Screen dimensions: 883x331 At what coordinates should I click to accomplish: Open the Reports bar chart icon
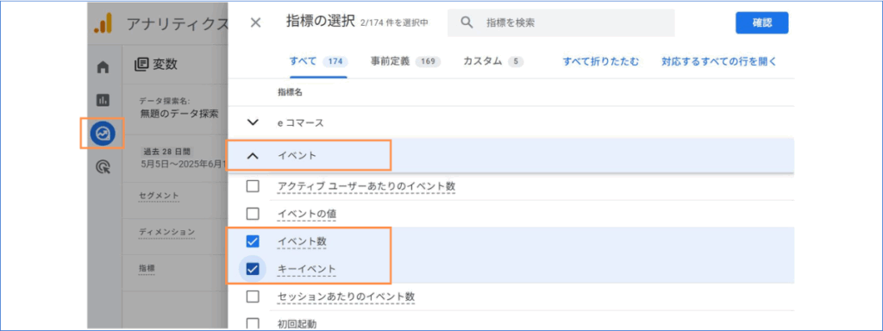pyautogui.click(x=103, y=100)
